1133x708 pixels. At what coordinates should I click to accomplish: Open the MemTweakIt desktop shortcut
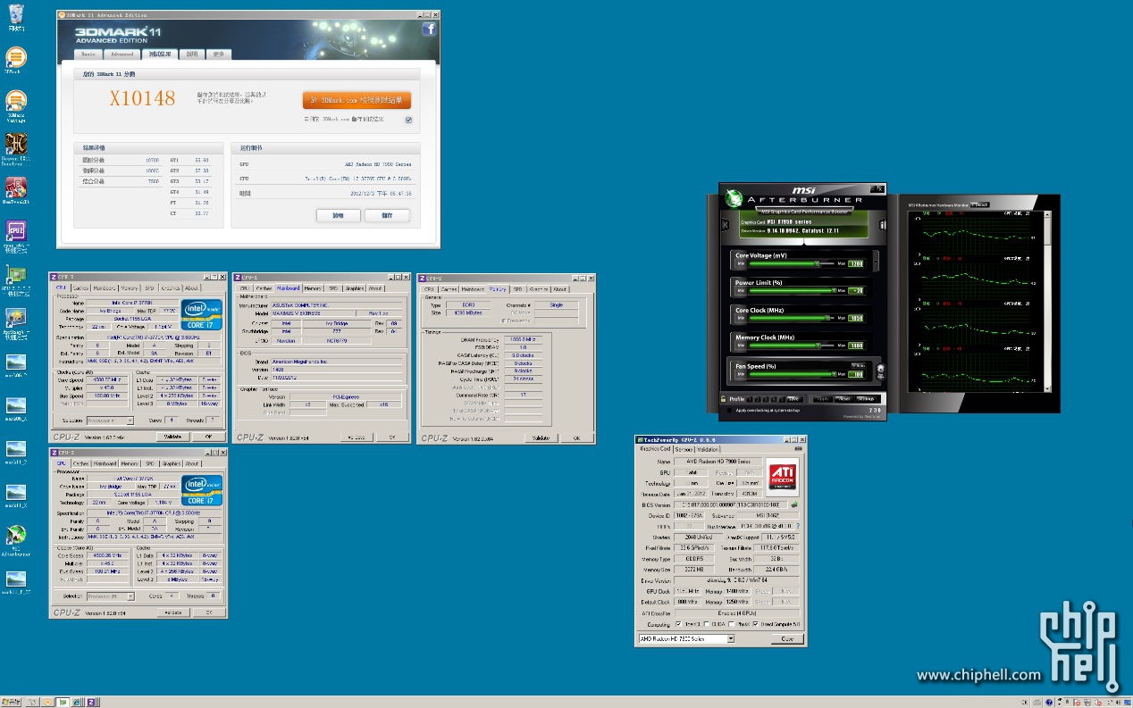point(15,190)
